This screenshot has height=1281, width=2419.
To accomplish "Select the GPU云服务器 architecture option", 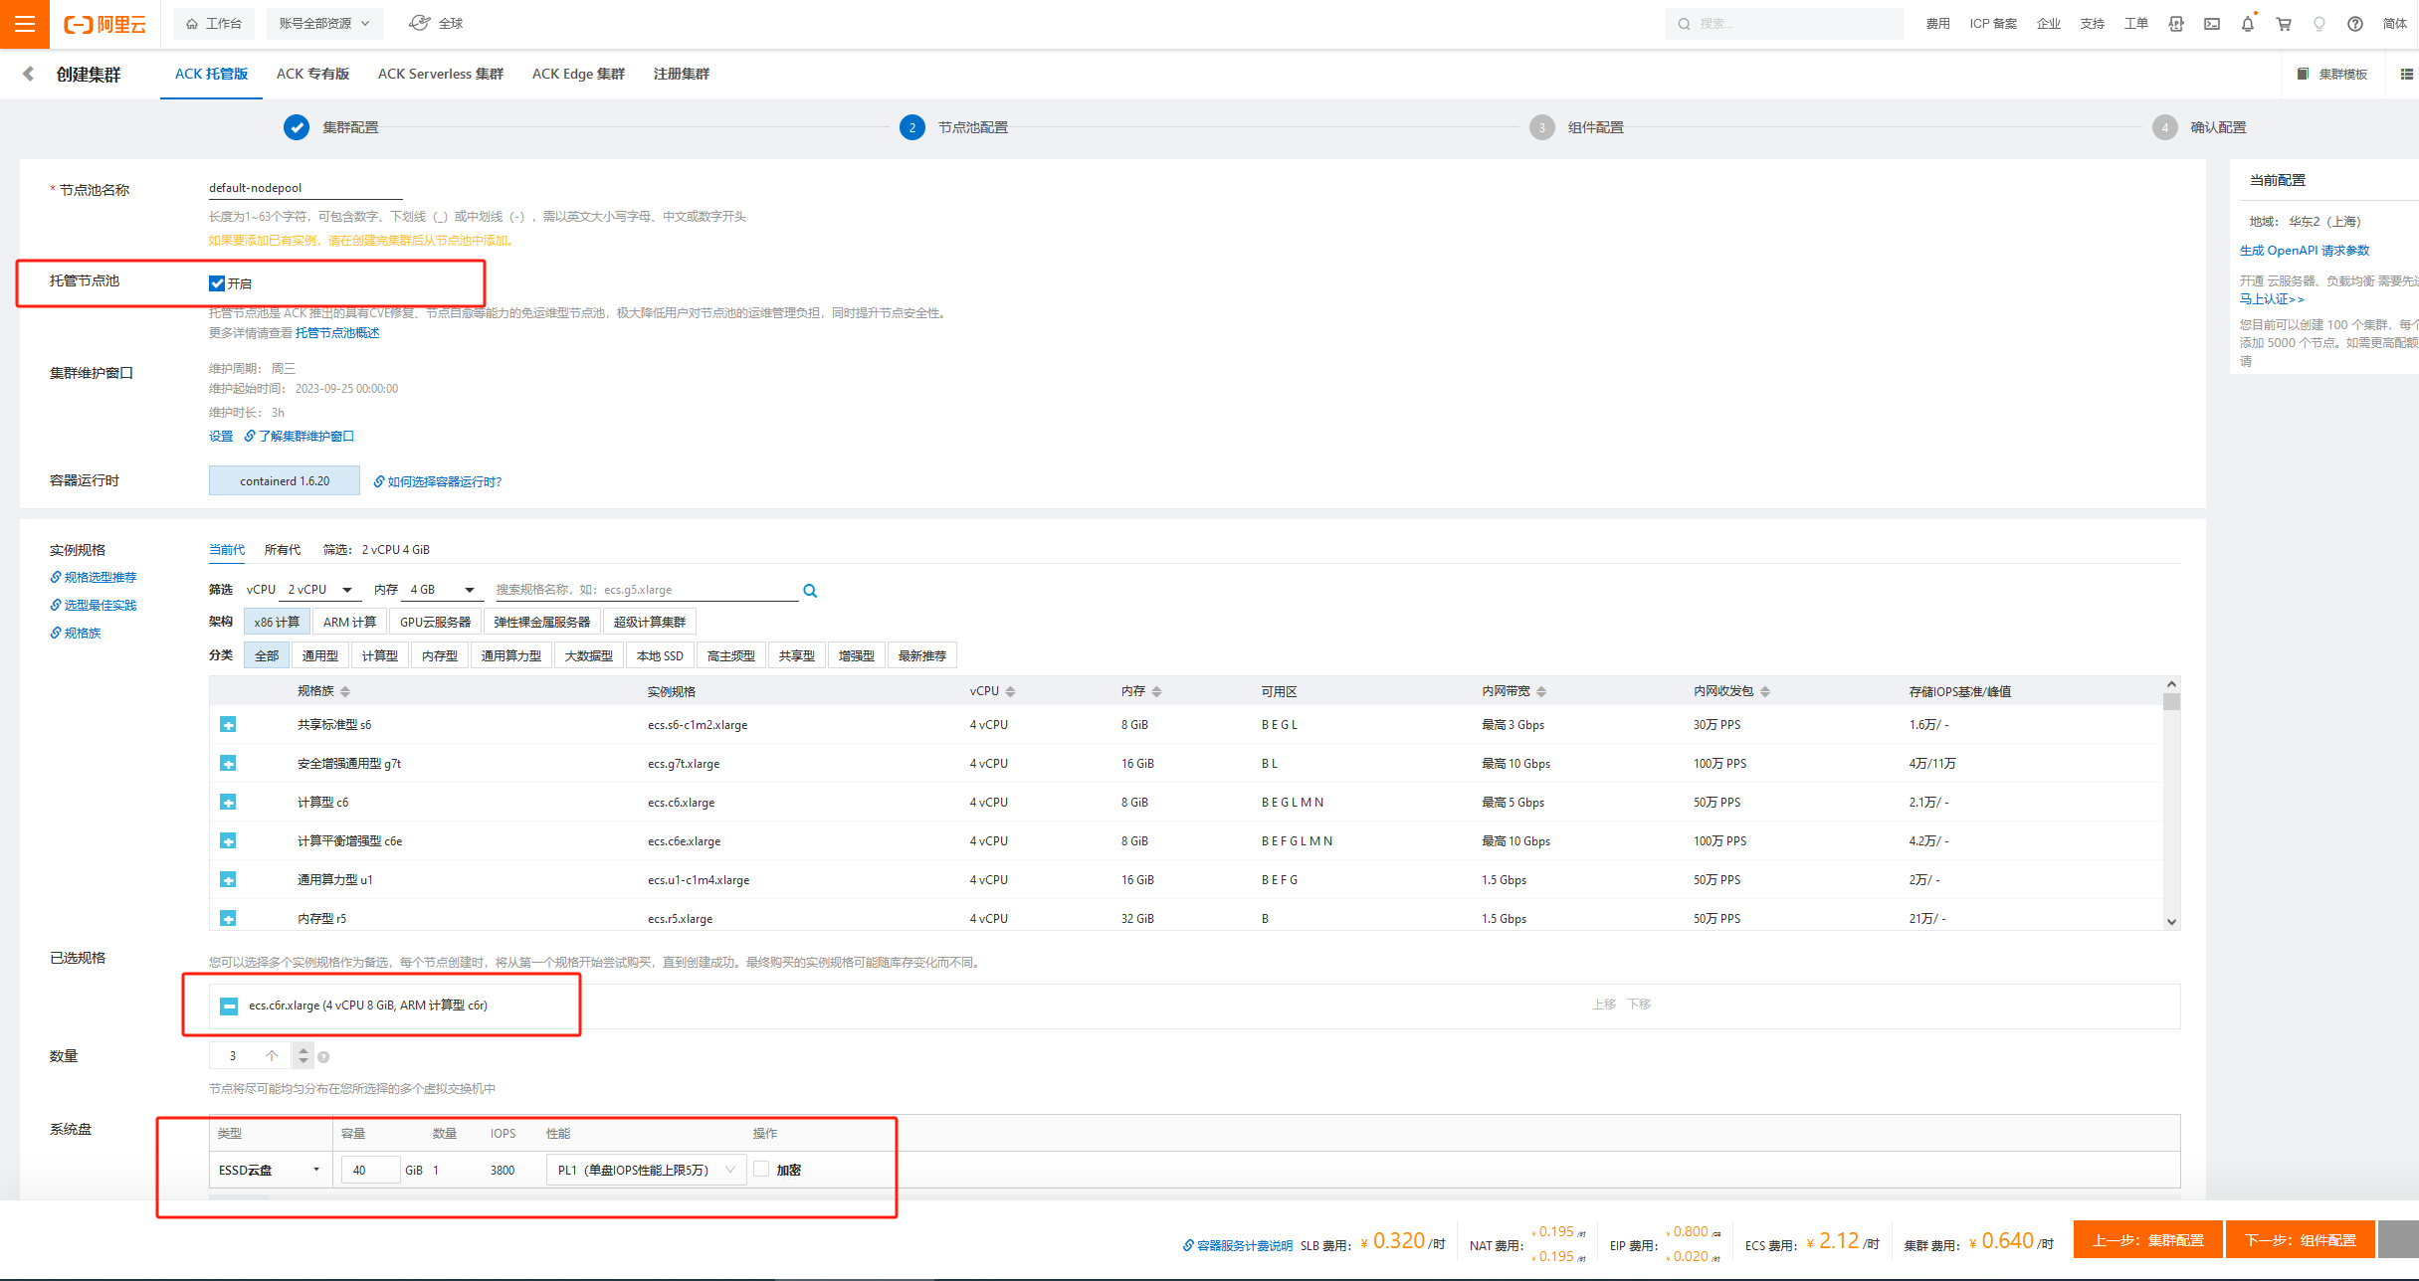I will pos(435,623).
